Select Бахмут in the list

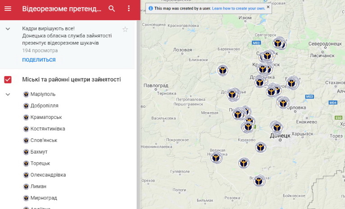[39, 152]
